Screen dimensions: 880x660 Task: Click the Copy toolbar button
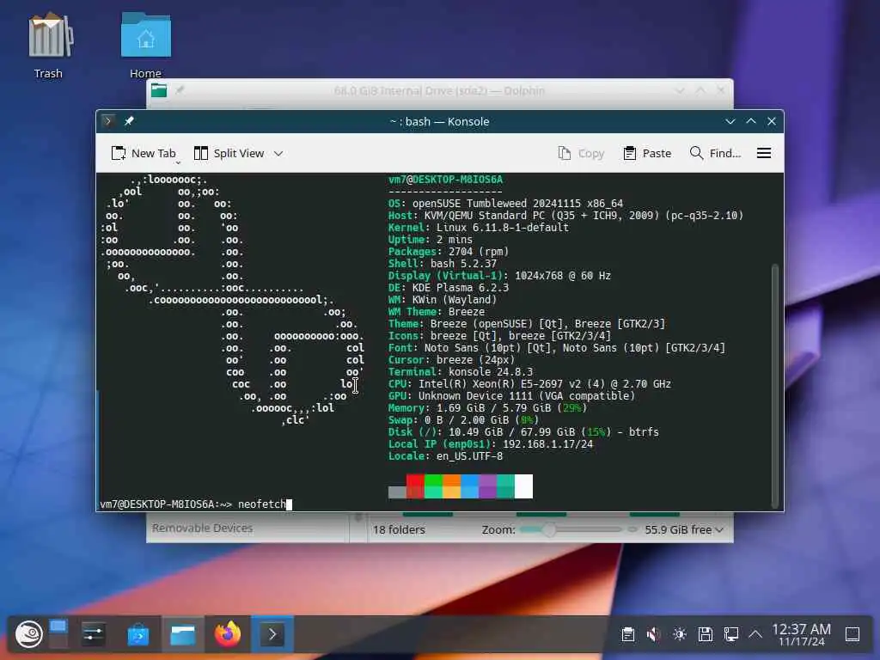pos(582,153)
